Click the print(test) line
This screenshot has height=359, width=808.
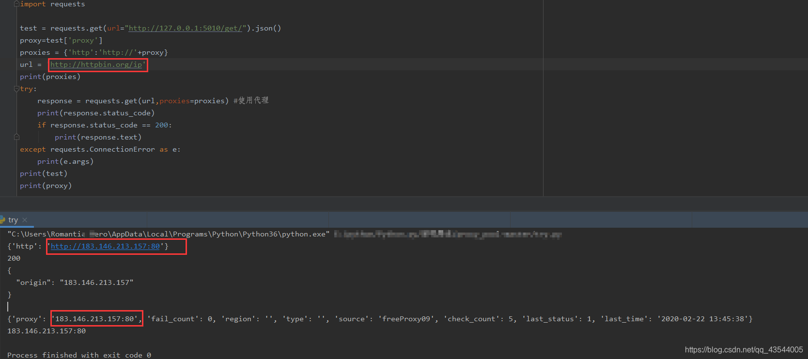(x=44, y=173)
